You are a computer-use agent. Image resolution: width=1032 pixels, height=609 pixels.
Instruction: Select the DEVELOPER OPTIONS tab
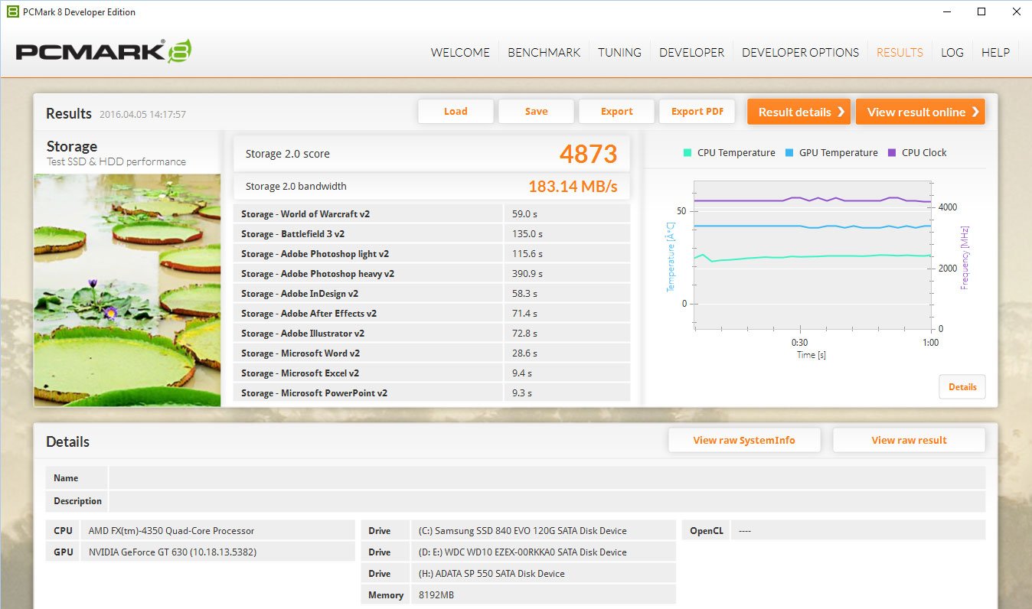pyautogui.click(x=800, y=52)
